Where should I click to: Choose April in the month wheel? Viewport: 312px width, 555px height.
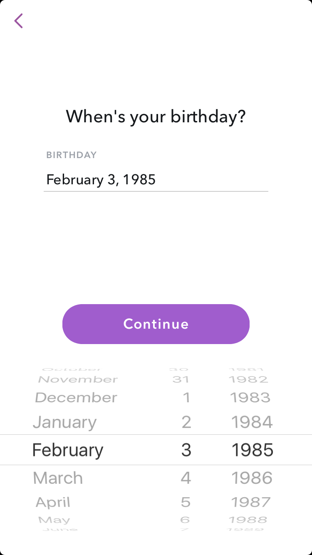(x=53, y=502)
